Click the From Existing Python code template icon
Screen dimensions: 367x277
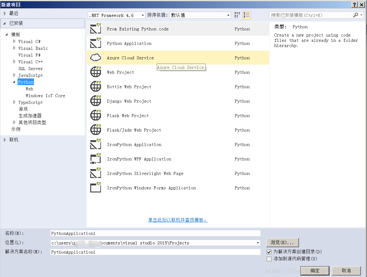(96, 29)
